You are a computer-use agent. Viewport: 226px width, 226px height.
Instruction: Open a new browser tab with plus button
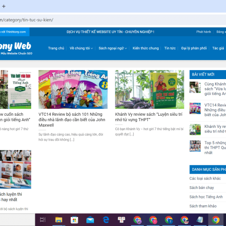4,6
